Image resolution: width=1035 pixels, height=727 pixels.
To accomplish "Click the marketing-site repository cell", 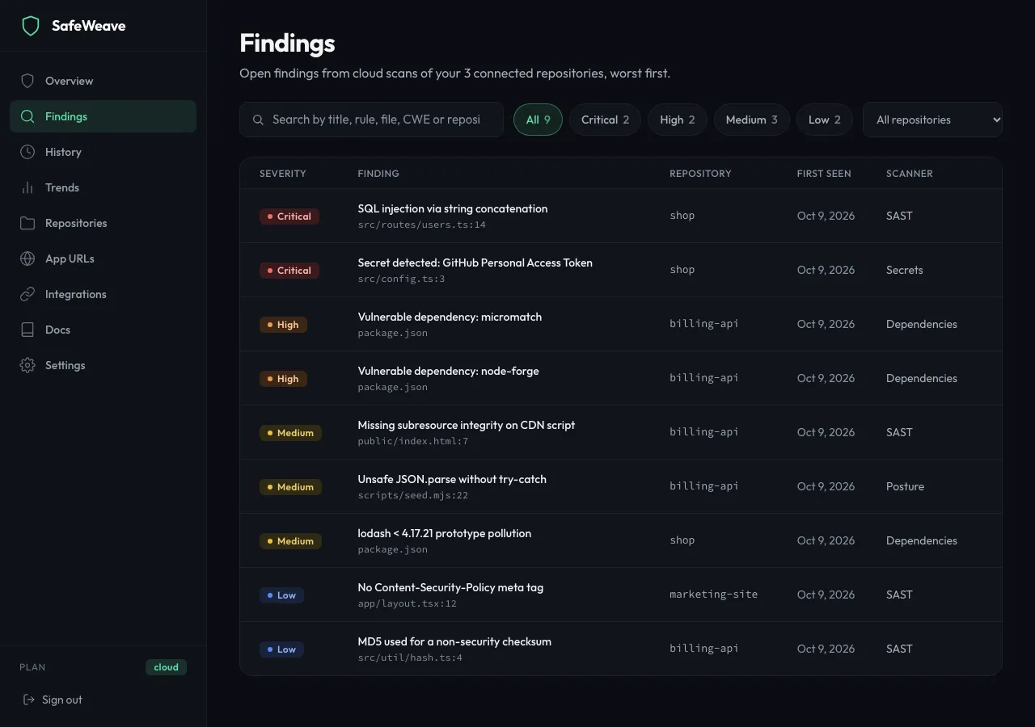I will [x=713, y=595].
